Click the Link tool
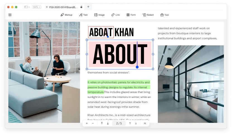232x135 pixels. click(115, 15)
